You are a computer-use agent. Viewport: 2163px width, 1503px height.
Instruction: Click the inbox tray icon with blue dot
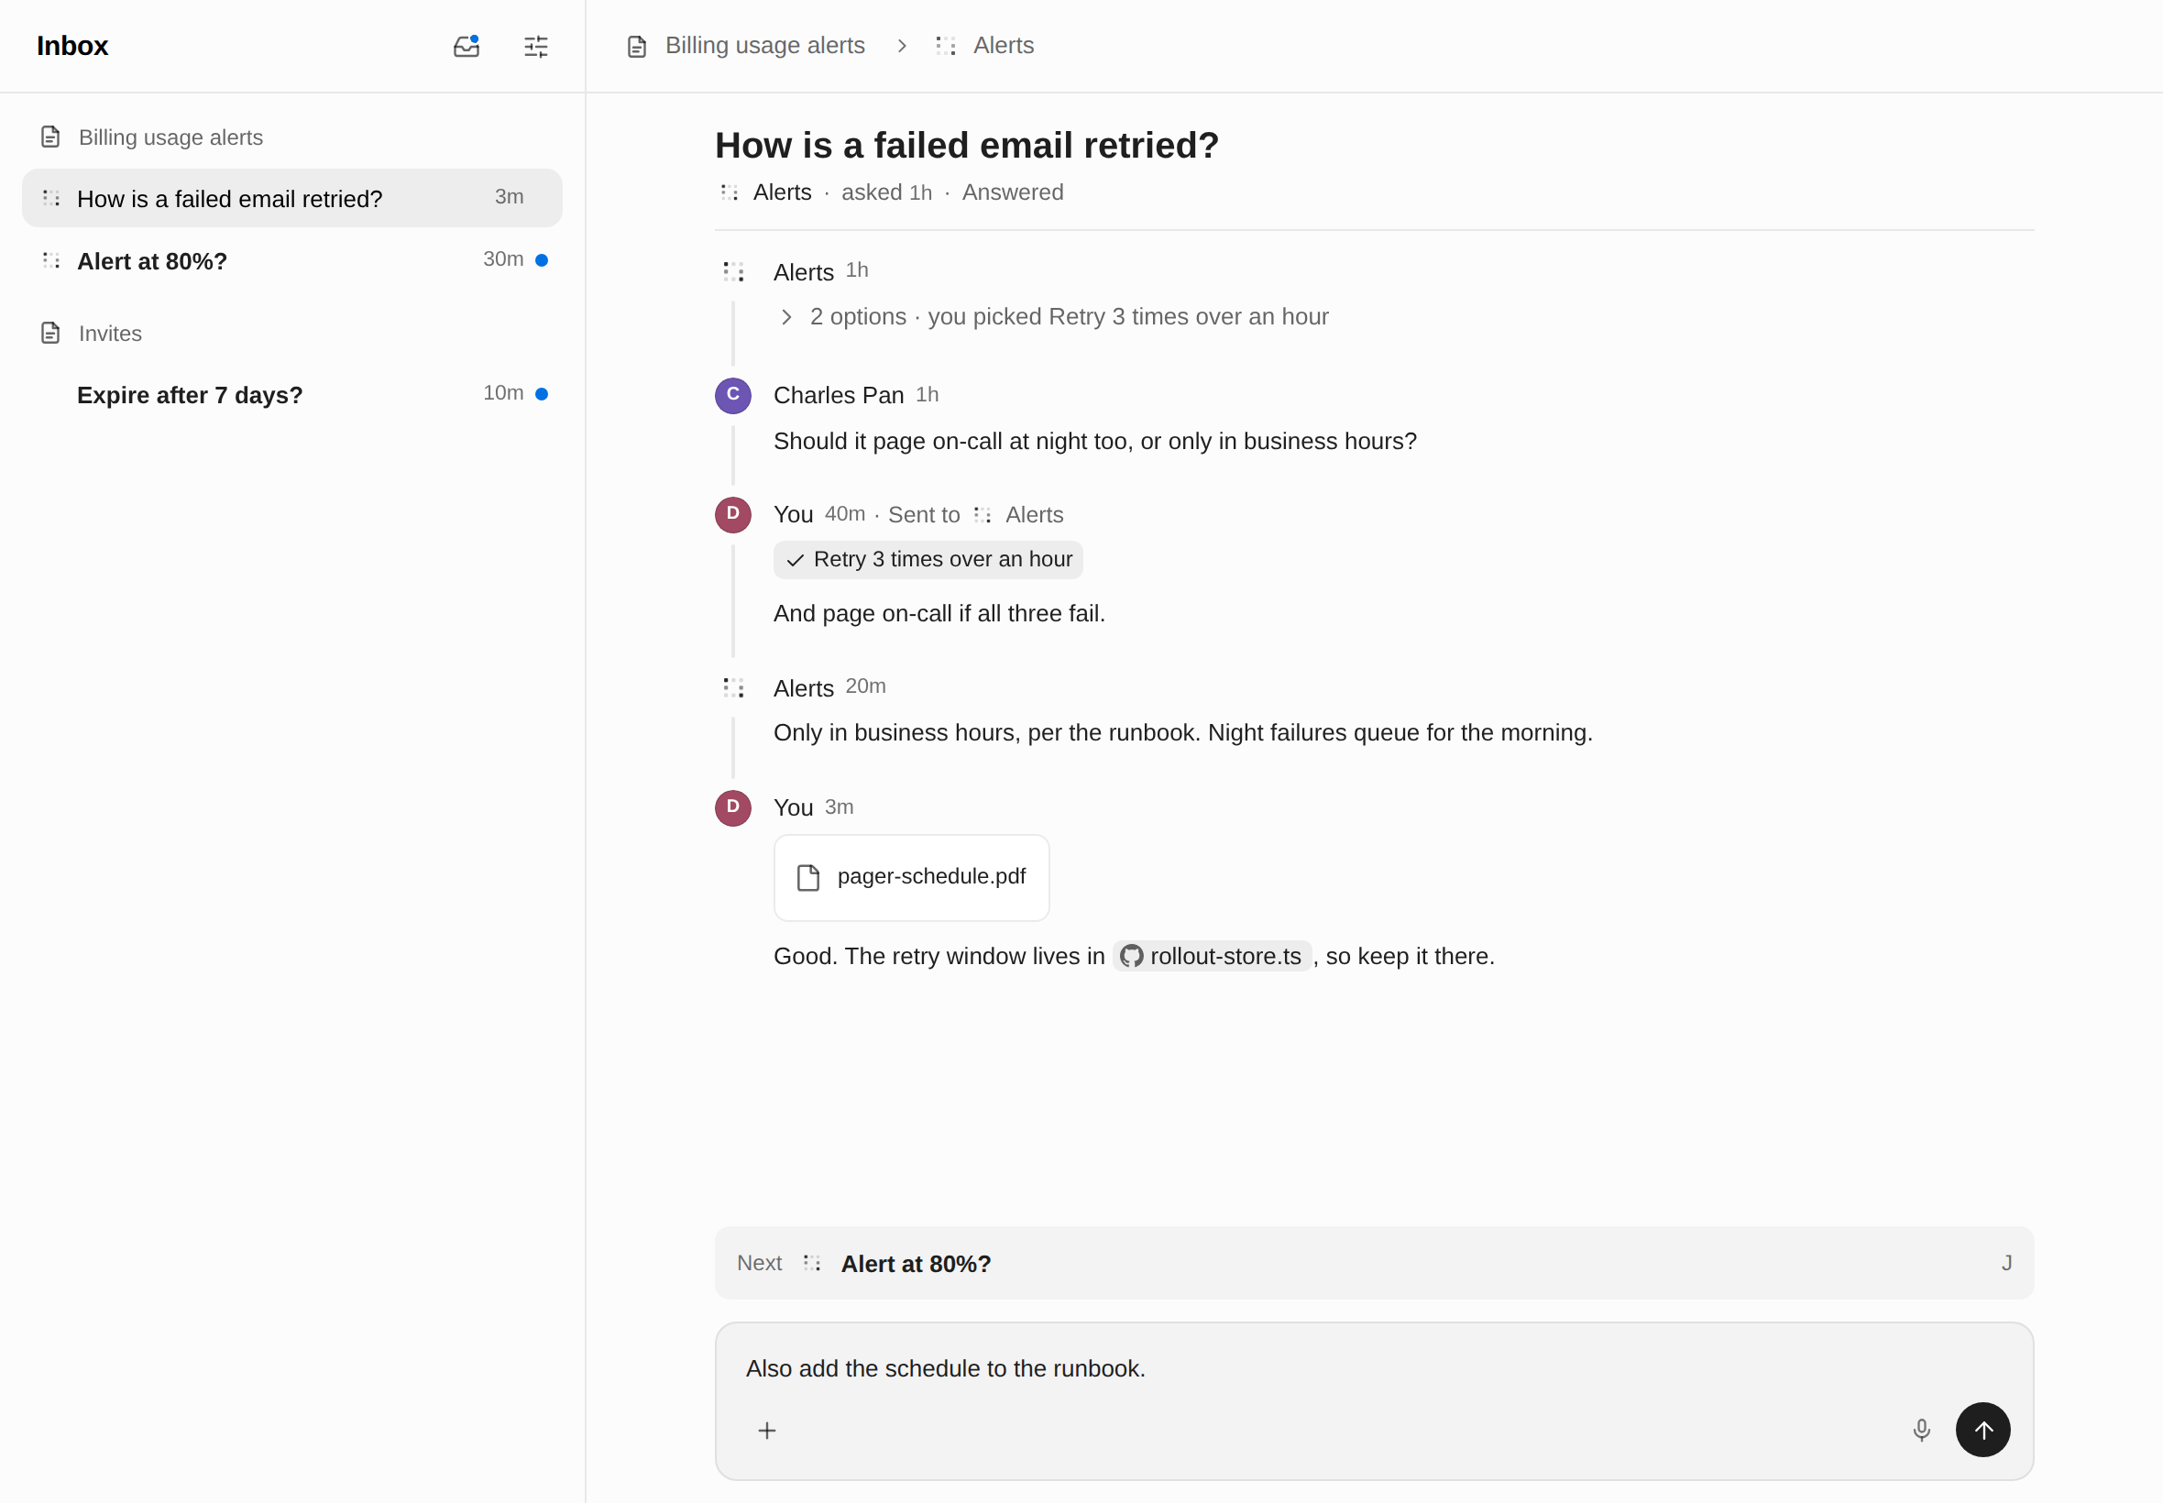[467, 46]
